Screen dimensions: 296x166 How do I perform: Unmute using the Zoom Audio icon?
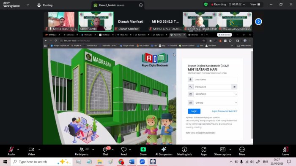click(11, 150)
